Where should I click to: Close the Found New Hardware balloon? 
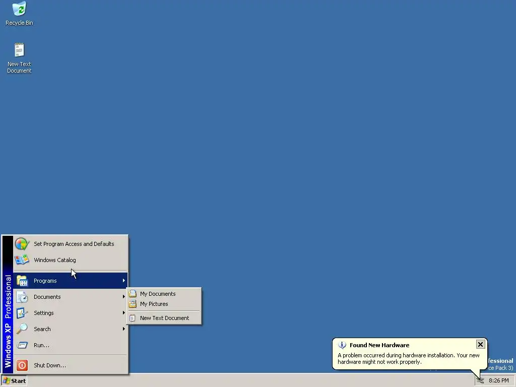pyautogui.click(x=480, y=344)
